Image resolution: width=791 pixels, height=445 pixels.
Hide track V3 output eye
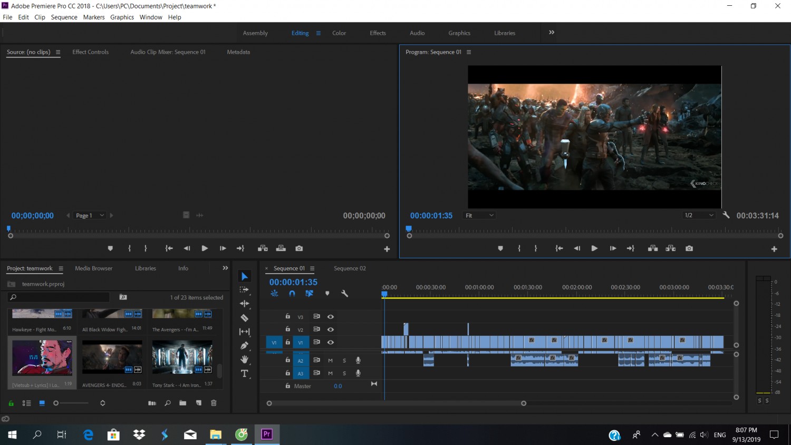click(331, 317)
